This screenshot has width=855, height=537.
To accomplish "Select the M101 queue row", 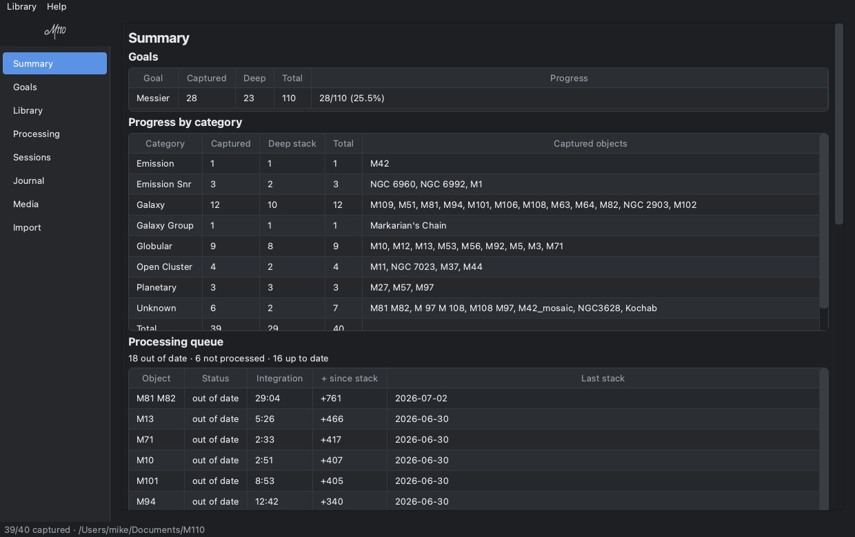I will 474,481.
